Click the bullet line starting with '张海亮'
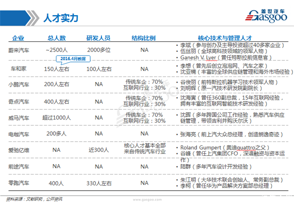This screenshot has height=202, width=294. 230,135
